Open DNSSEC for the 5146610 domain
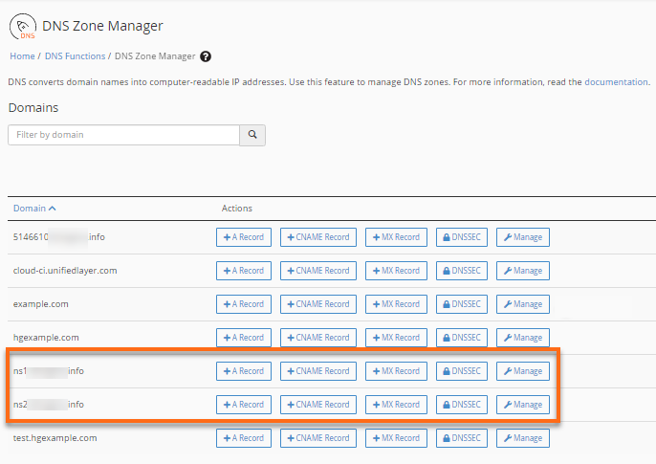This screenshot has width=656, height=464. click(x=462, y=237)
